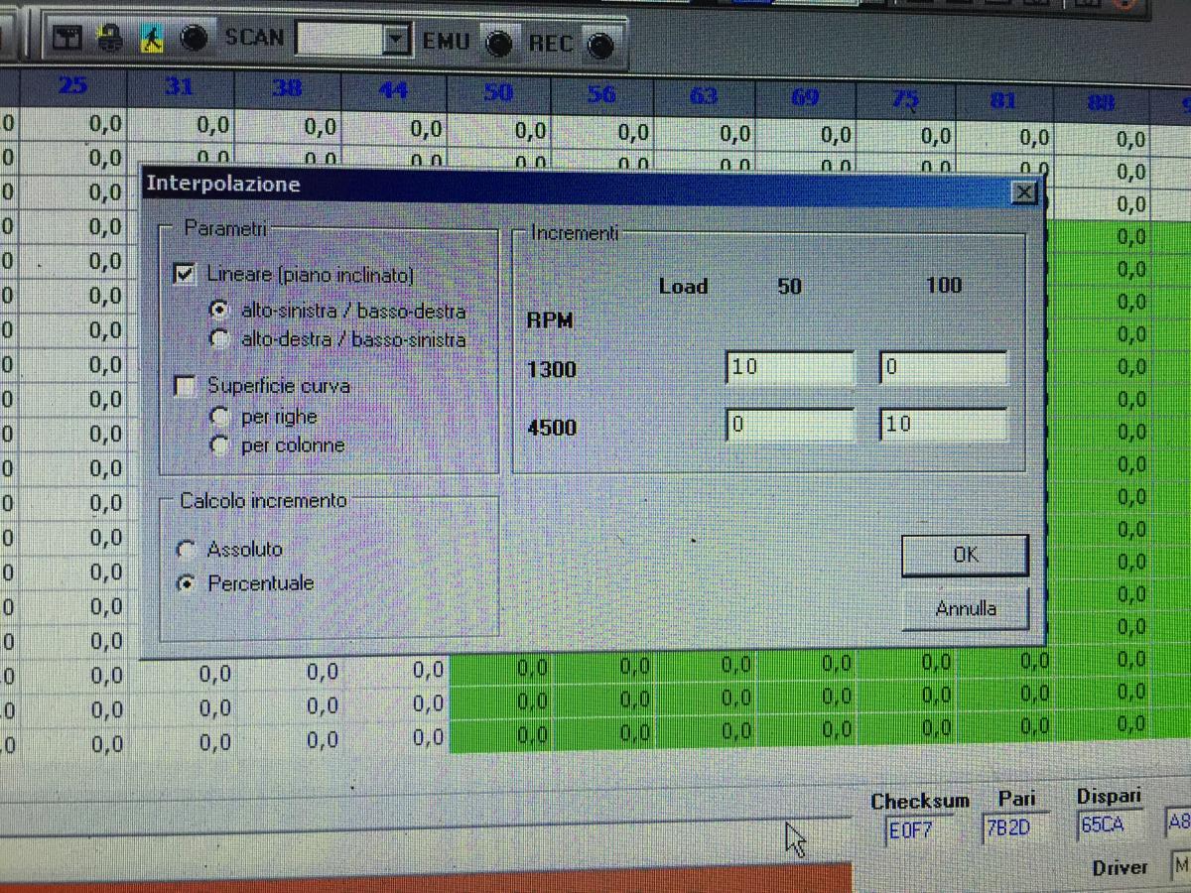Click the 100 load column label
This screenshot has width=1191, height=893.
(944, 286)
